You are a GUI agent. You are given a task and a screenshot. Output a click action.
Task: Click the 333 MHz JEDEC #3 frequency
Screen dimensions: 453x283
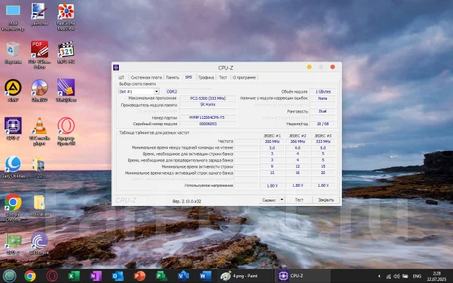pos(323,141)
